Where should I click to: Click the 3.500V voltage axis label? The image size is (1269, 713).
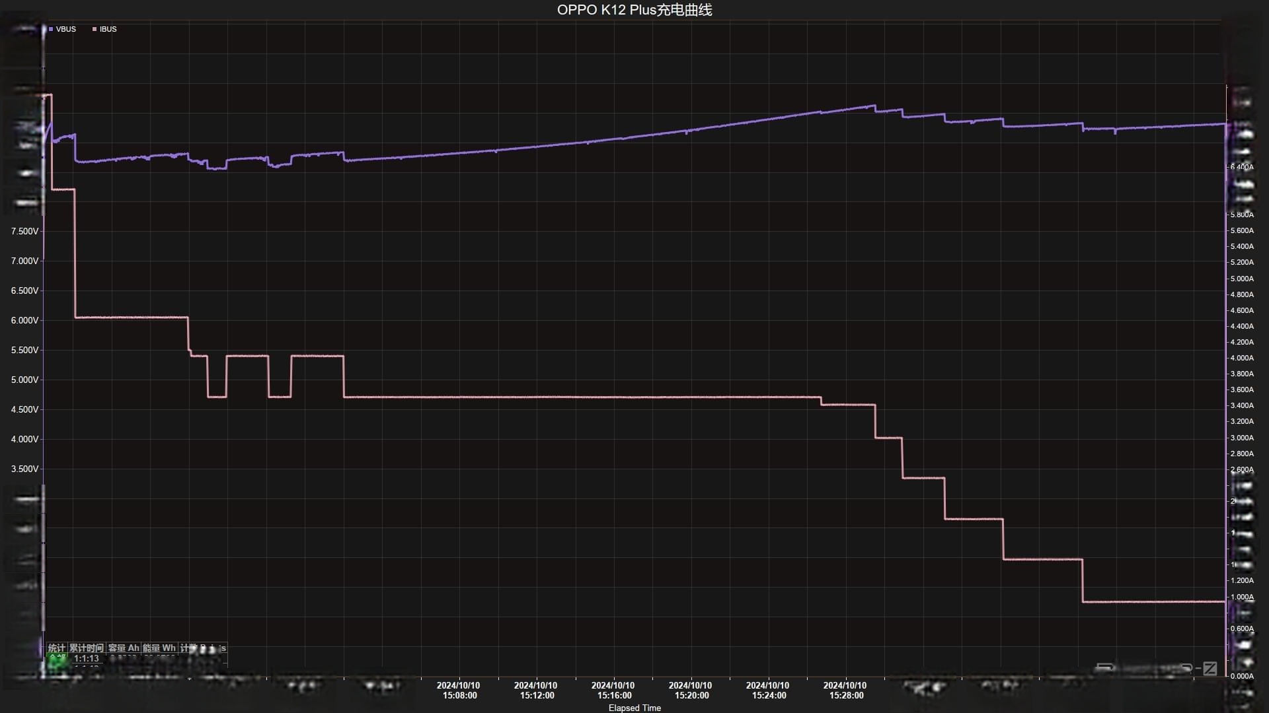(25, 469)
